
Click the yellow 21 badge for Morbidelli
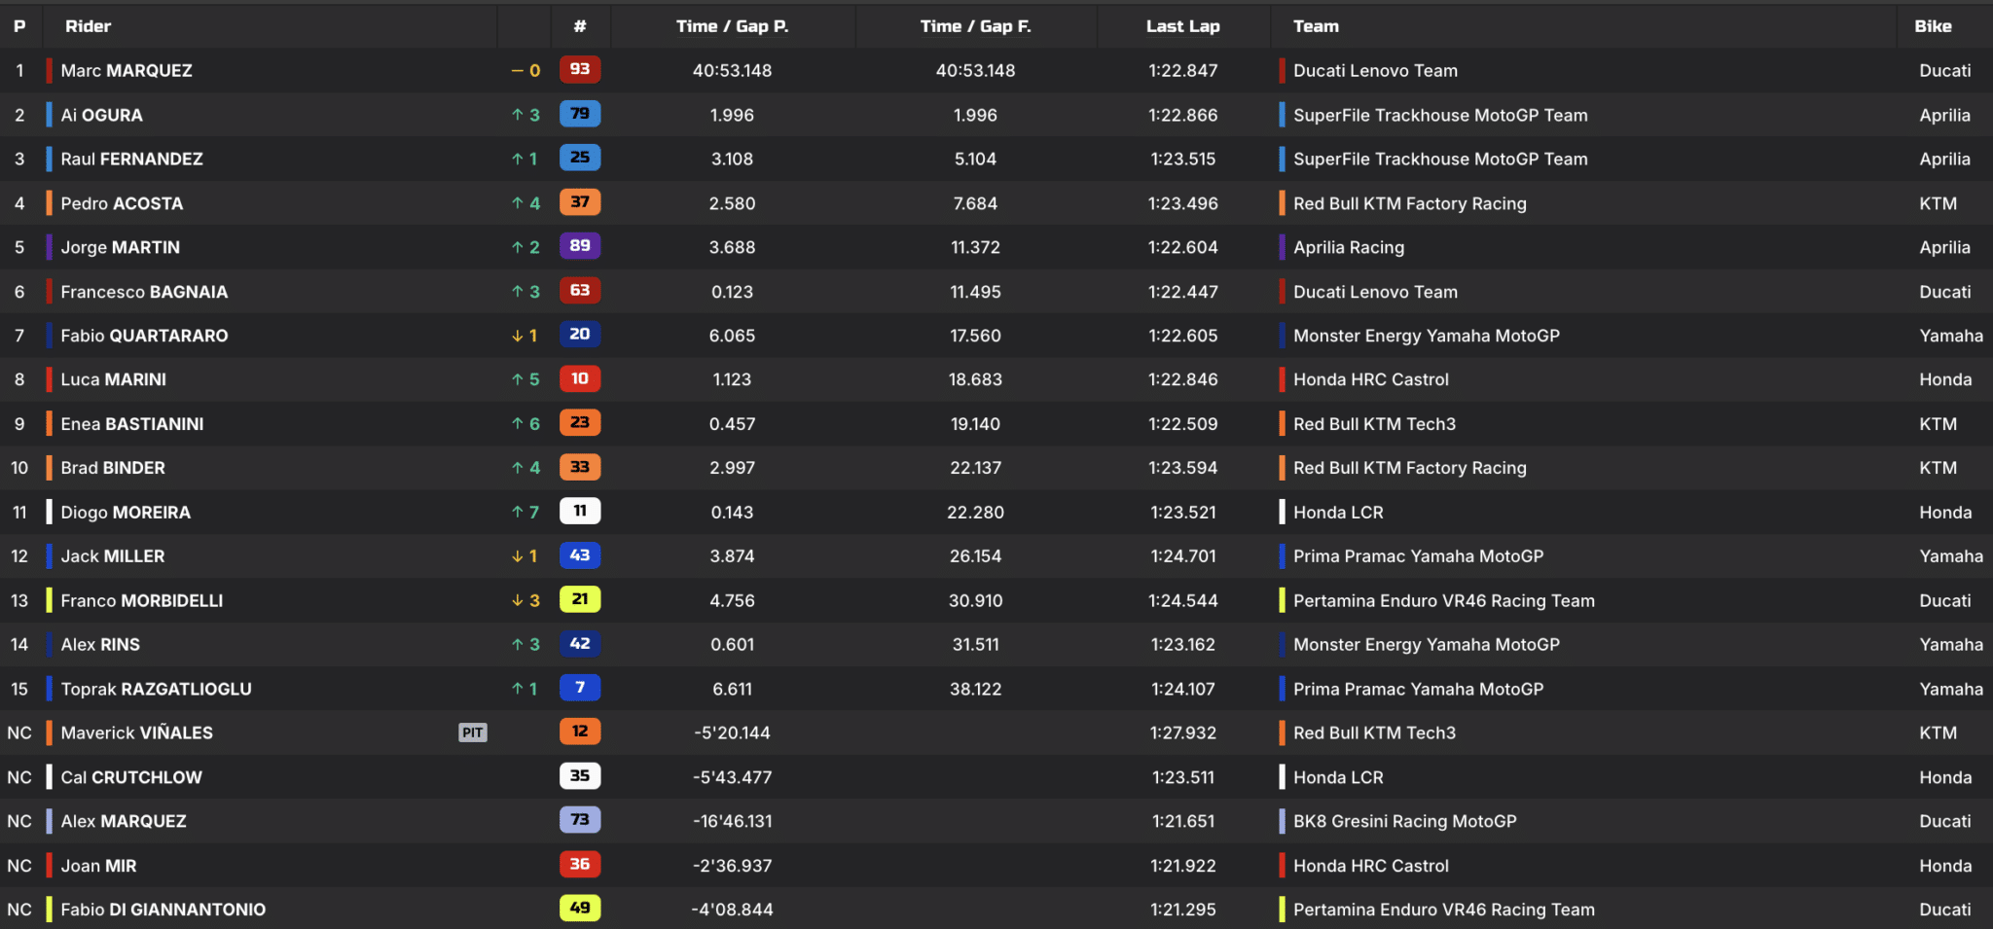[580, 599]
